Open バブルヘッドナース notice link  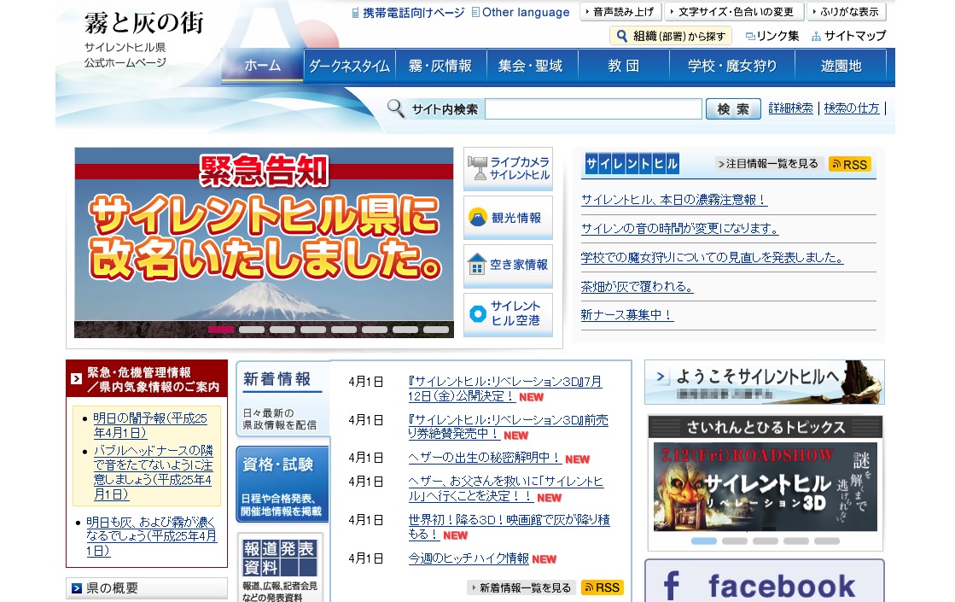coord(153,472)
